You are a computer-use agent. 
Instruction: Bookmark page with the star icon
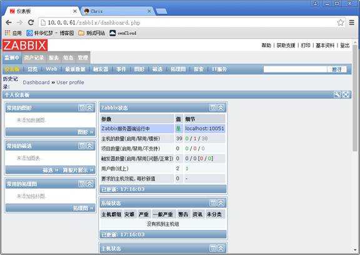click(341, 22)
